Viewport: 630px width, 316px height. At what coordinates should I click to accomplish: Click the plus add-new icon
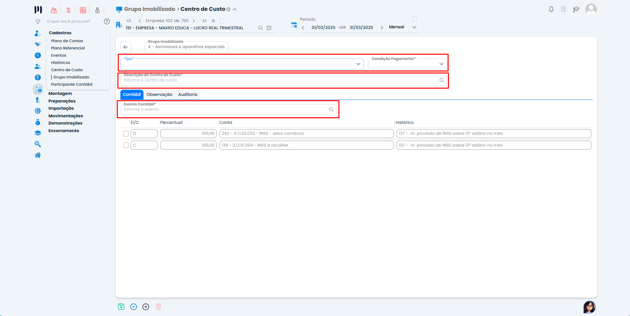[146, 307]
